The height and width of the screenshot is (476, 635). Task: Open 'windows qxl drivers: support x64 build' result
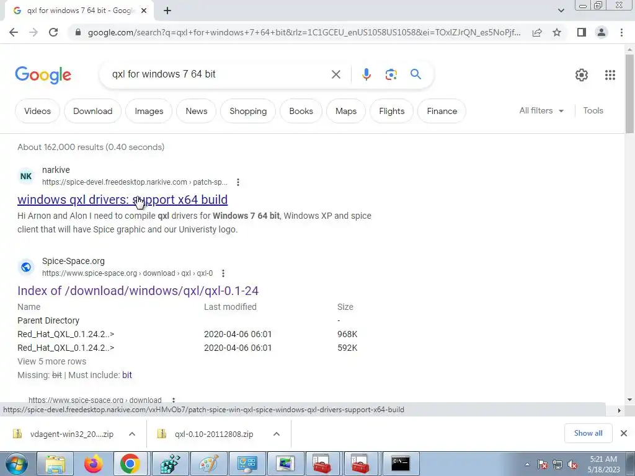pyautogui.click(x=122, y=200)
